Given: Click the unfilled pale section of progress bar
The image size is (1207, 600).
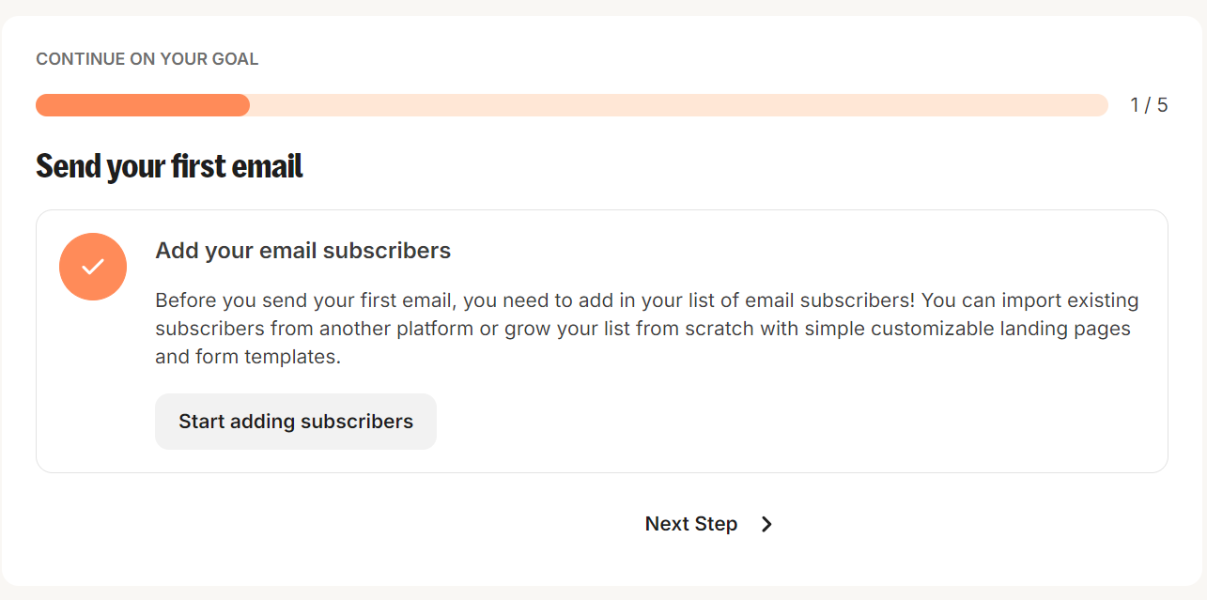Looking at the screenshot, I should tap(676, 105).
